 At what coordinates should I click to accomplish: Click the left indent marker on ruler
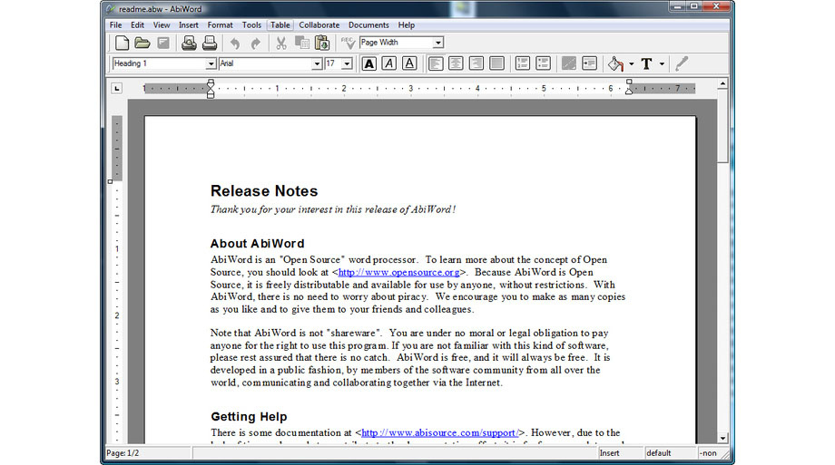coord(211,90)
